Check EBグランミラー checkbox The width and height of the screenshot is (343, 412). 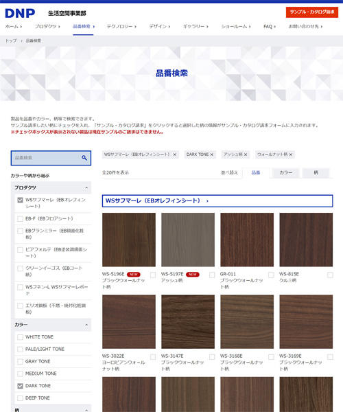(20, 231)
